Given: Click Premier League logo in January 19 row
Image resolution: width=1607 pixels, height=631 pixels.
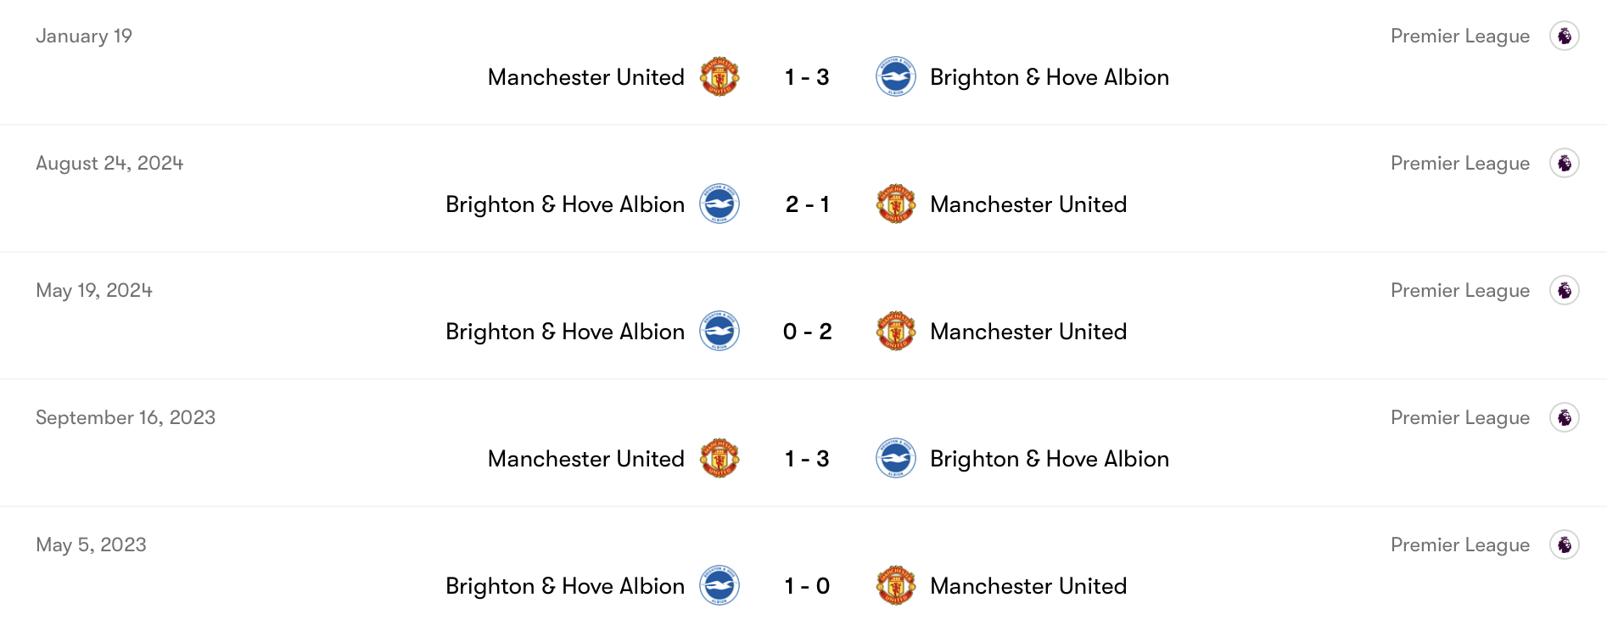Looking at the screenshot, I should [x=1564, y=36].
